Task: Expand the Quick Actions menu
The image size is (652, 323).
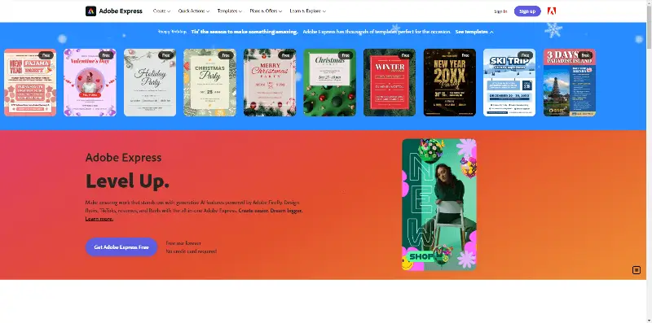Action: pyautogui.click(x=194, y=11)
